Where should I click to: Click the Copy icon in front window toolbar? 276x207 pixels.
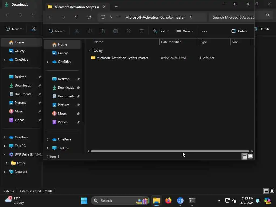pyautogui.click(x=90, y=31)
